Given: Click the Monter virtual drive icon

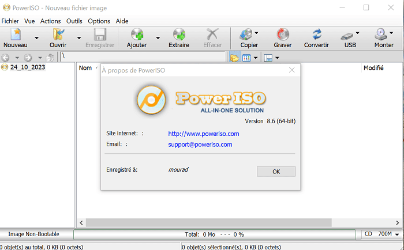Looking at the screenshot, I should (x=381, y=35).
